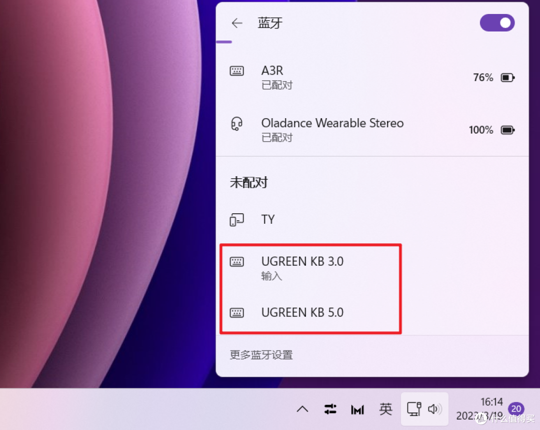Viewport: 540px width, 430px height.
Task: Switch input language via 英 indicator
Action: coord(385,409)
